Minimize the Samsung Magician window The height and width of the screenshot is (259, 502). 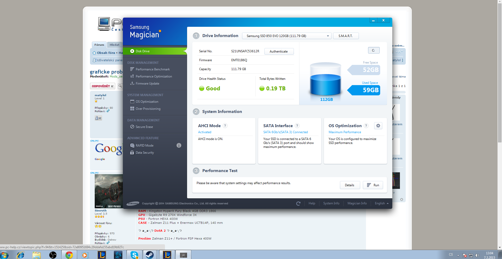(x=373, y=20)
